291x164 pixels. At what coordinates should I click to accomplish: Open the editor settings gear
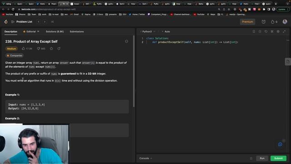tap(278, 31)
